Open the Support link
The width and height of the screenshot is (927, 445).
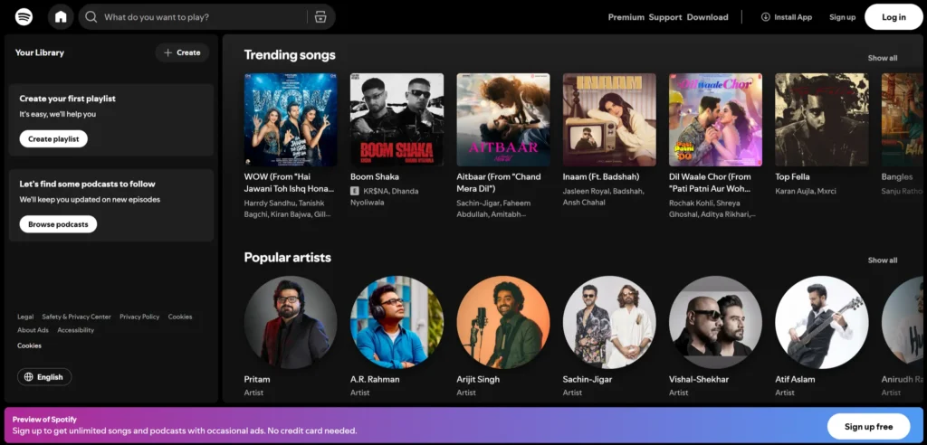(665, 17)
